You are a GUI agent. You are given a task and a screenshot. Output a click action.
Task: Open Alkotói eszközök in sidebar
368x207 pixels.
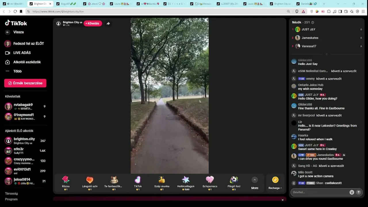click(23, 62)
